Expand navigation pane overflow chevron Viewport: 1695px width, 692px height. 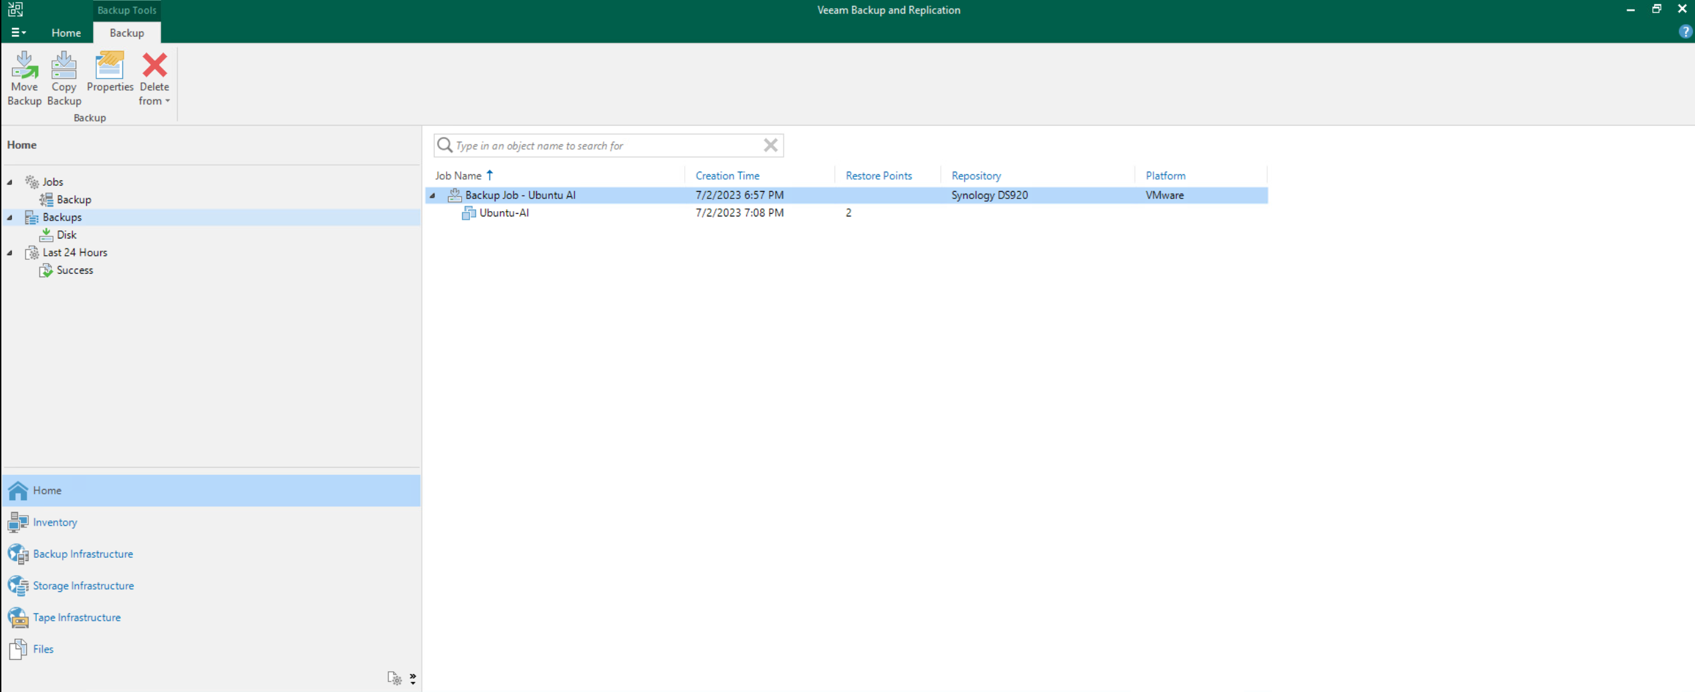[x=413, y=679]
